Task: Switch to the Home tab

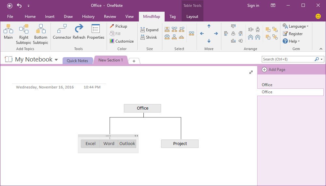Action: coord(30,17)
